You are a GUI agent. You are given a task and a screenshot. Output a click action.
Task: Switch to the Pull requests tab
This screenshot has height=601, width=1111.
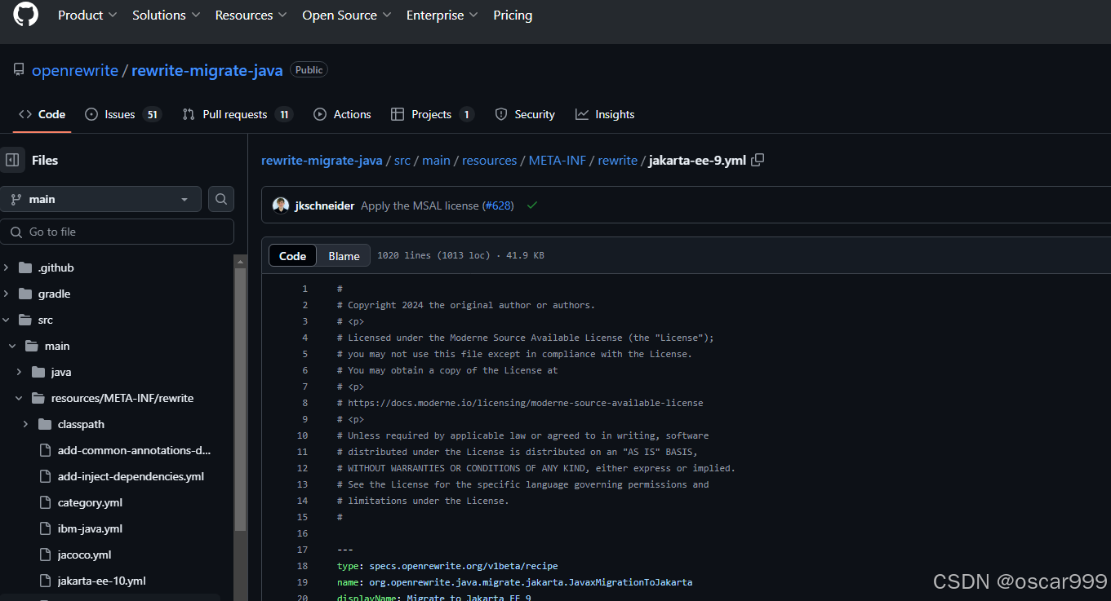click(x=237, y=114)
